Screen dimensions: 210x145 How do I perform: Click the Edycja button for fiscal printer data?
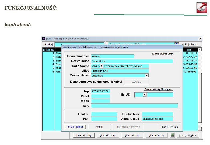[136, 82]
